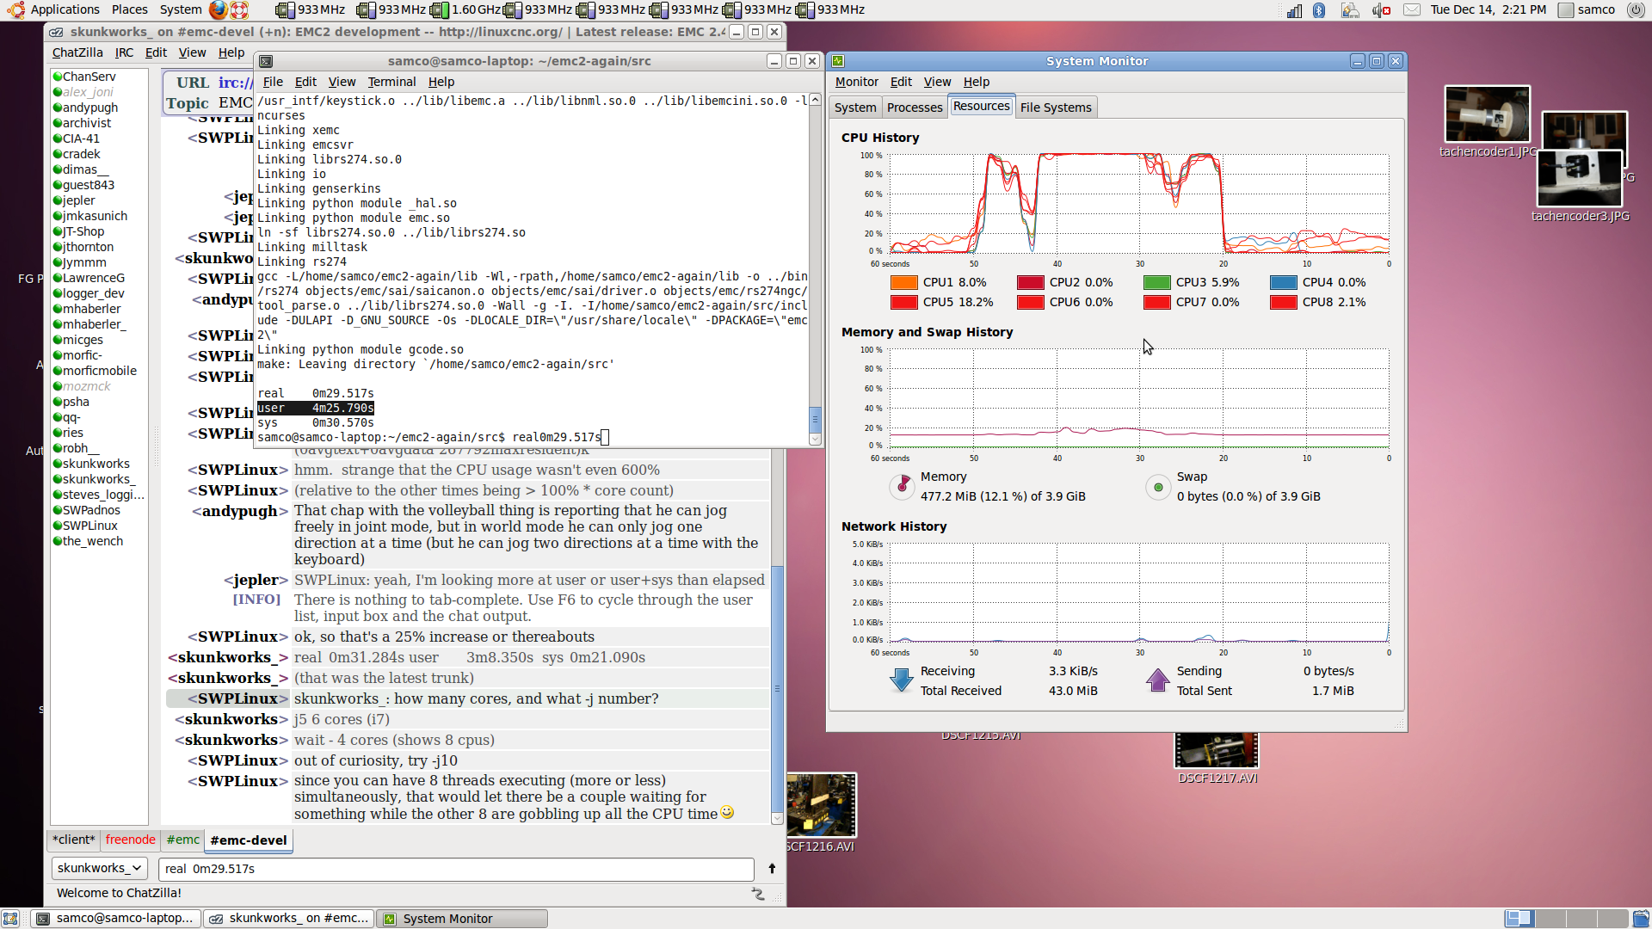The height and width of the screenshot is (929, 1652).
Task: Change the CPU4 blue color swatch
Action: click(1283, 282)
